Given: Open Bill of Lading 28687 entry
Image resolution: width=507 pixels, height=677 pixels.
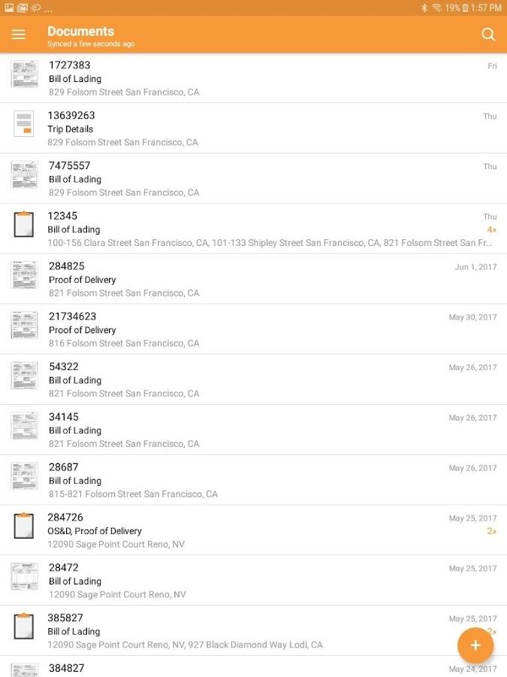Looking at the screenshot, I should (254, 480).
